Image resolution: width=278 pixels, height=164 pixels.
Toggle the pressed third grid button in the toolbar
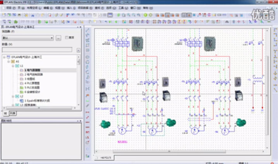coord(167,15)
